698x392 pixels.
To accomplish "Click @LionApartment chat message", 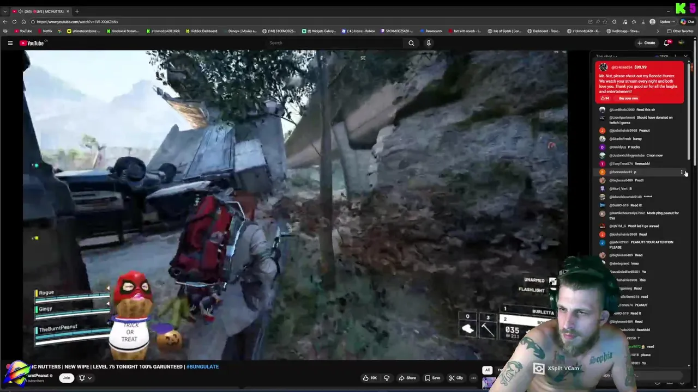I will pyautogui.click(x=641, y=120).
